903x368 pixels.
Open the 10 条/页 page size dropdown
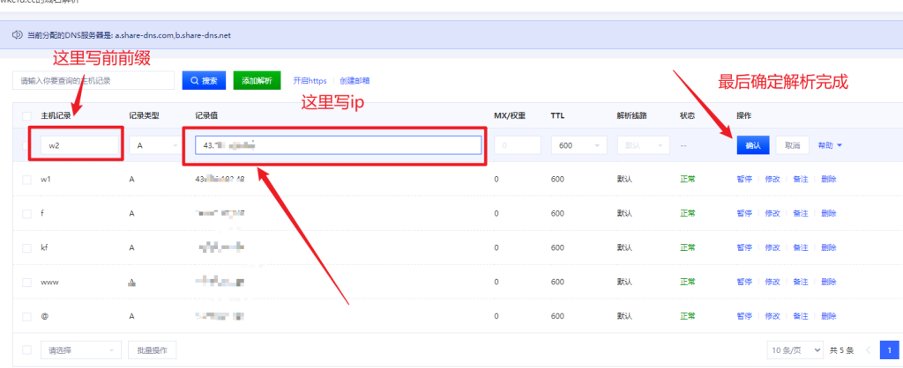coord(794,350)
